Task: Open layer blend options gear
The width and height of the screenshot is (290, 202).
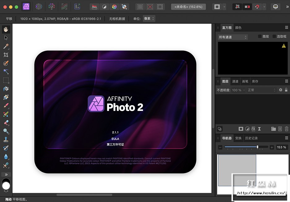Action: 281,90
